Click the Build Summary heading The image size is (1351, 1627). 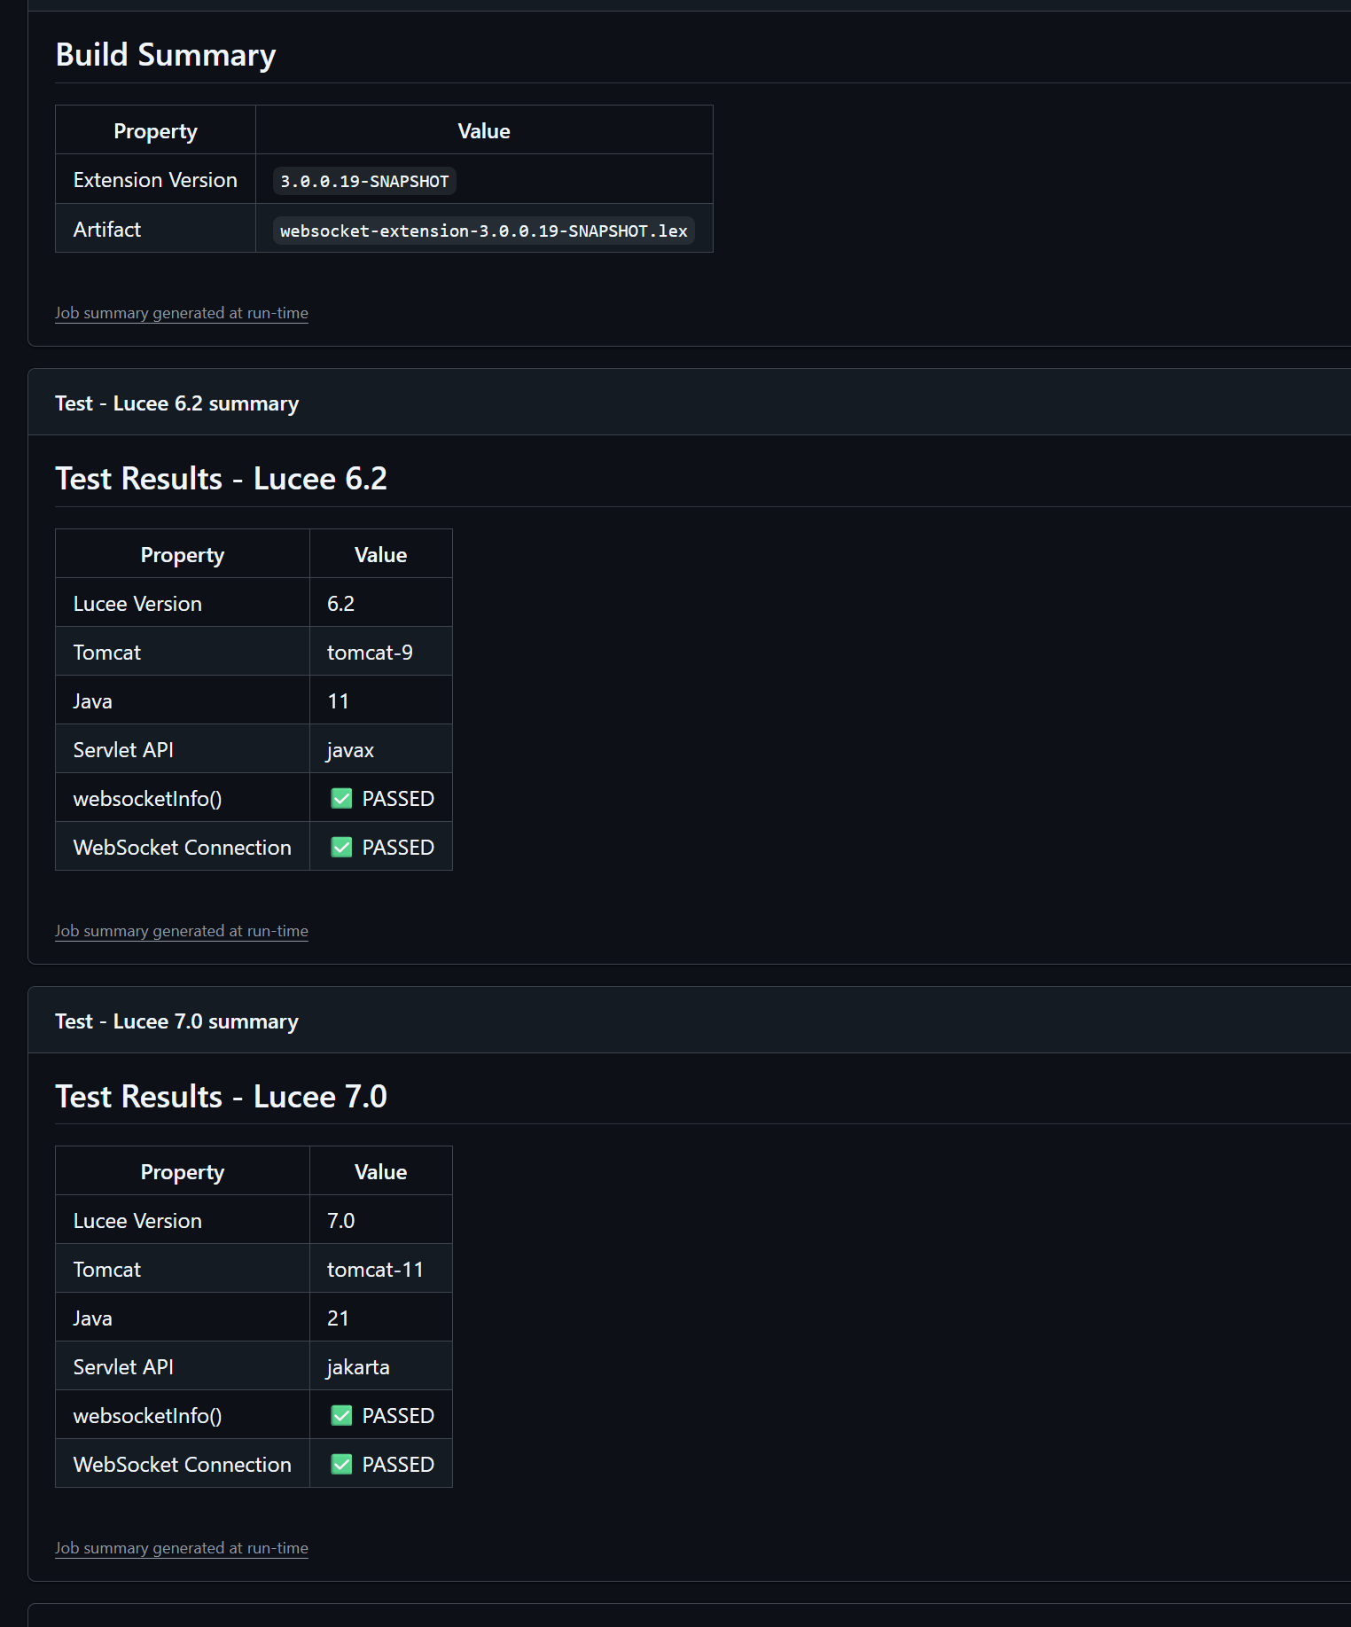(166, 55)
